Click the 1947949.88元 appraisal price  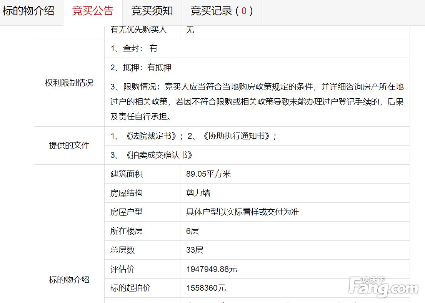pyautogui.click(x=212, y=269)
